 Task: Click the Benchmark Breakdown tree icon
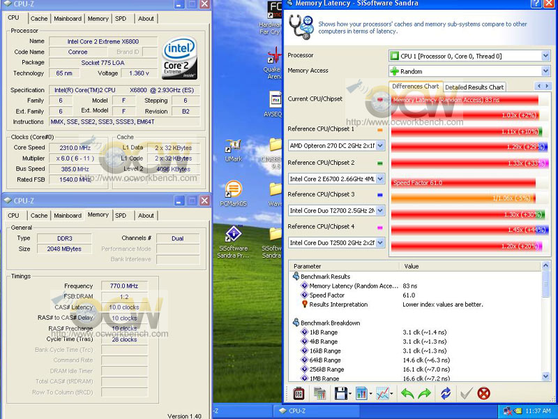[x=296, y=323]
